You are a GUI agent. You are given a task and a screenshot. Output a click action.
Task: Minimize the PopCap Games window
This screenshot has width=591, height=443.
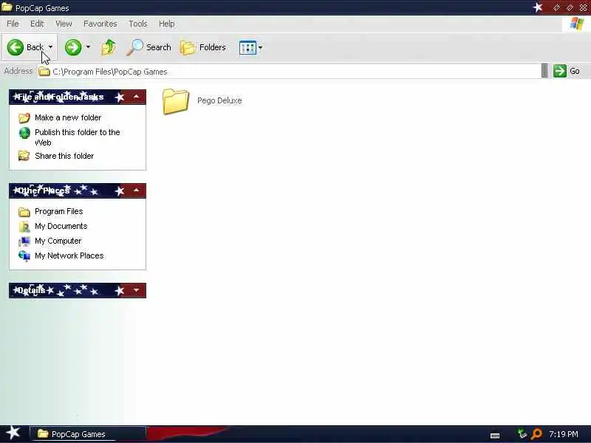pos(557,7)
